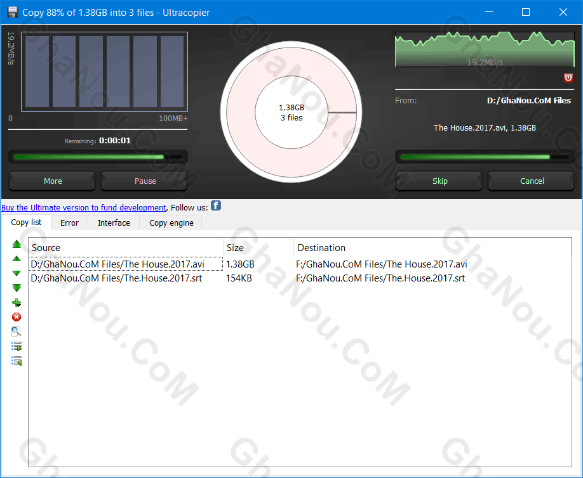Minimize the Ultracopier window
Image resolution: width=583 pixels, height=478 pixels.
[489, 12]
